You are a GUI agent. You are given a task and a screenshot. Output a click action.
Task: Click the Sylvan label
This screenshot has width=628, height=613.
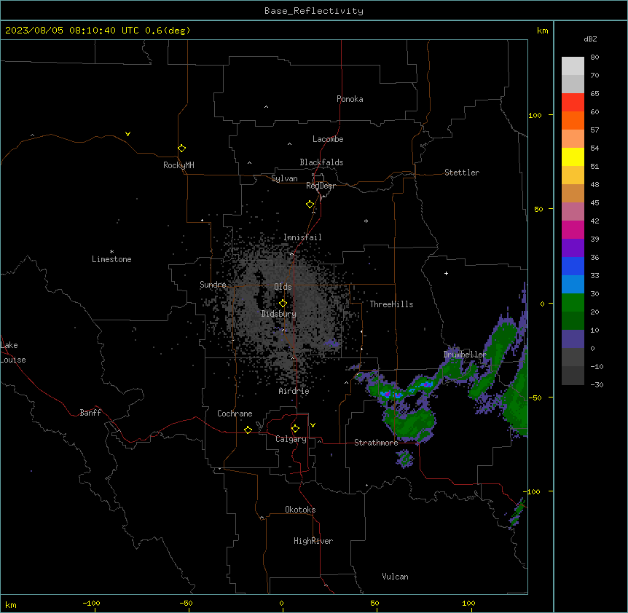tap(284, 178)
